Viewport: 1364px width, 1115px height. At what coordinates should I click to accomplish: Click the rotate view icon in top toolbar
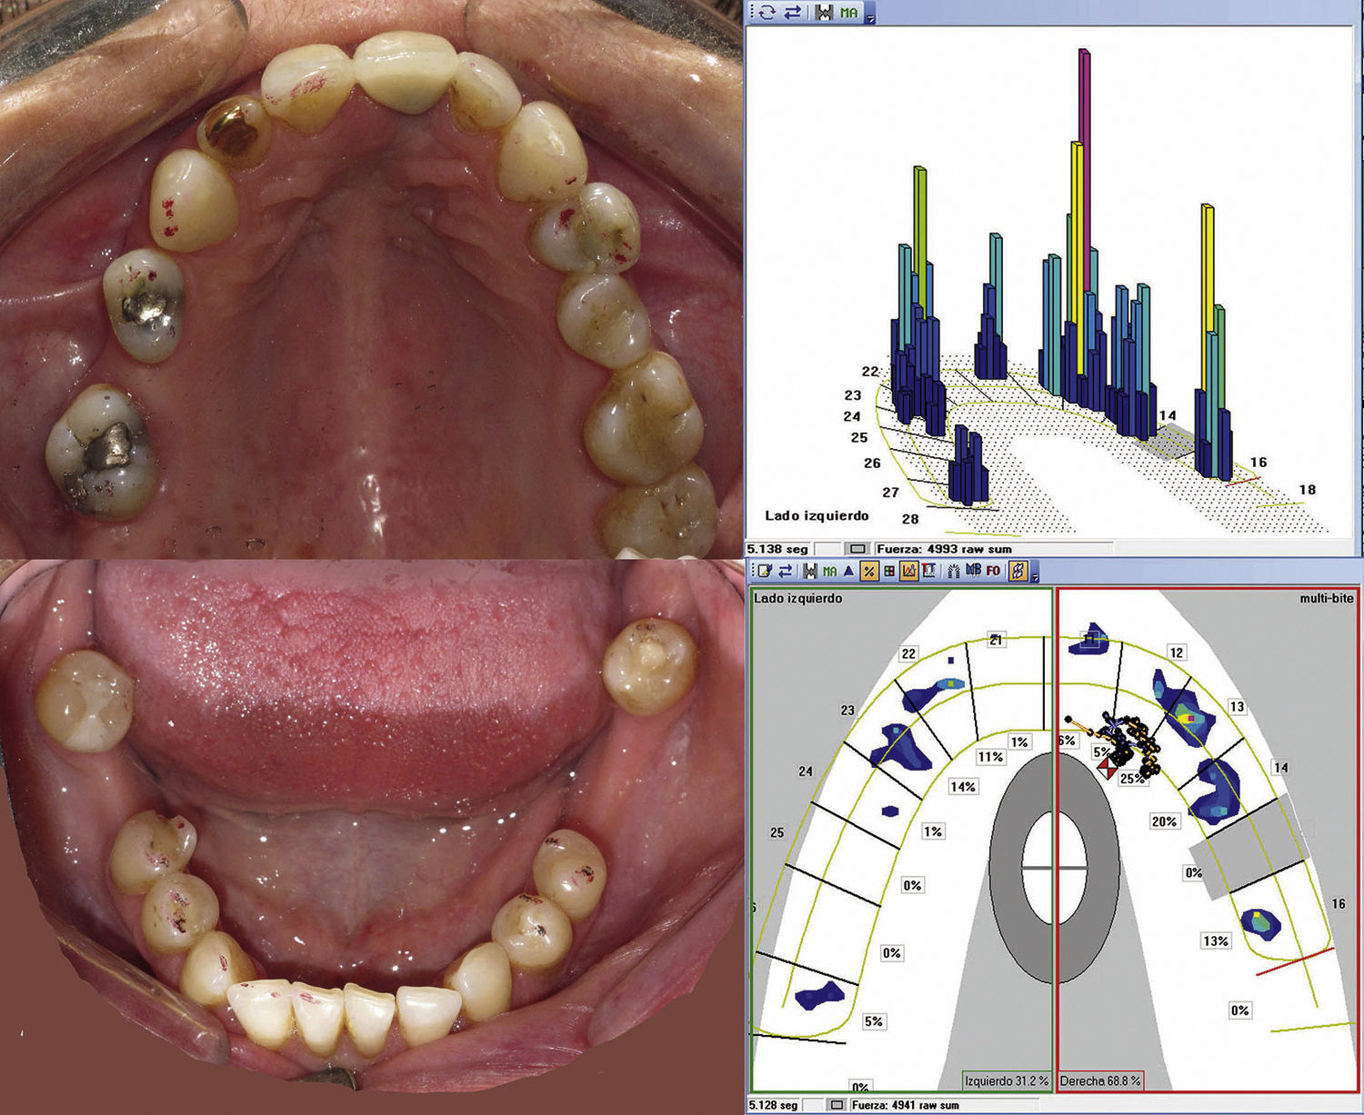tap(767, 12)
